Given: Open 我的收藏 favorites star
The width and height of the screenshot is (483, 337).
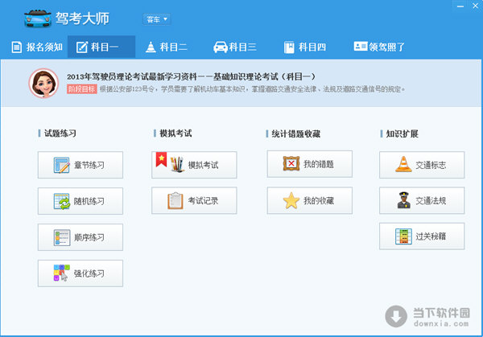Looking at the screenshot, I should (310, 200).
